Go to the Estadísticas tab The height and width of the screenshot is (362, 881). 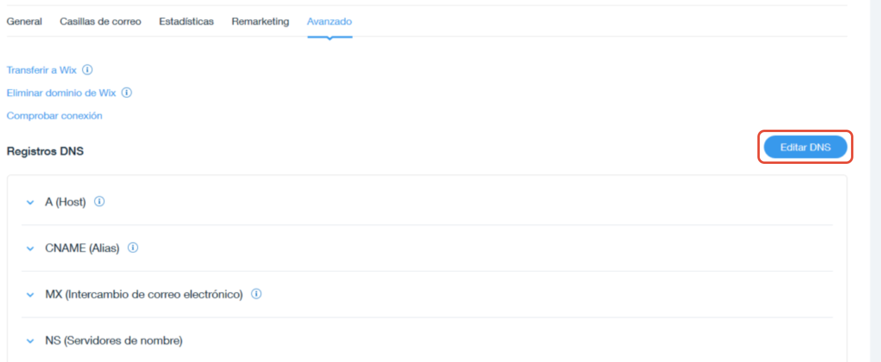[186, 22]
